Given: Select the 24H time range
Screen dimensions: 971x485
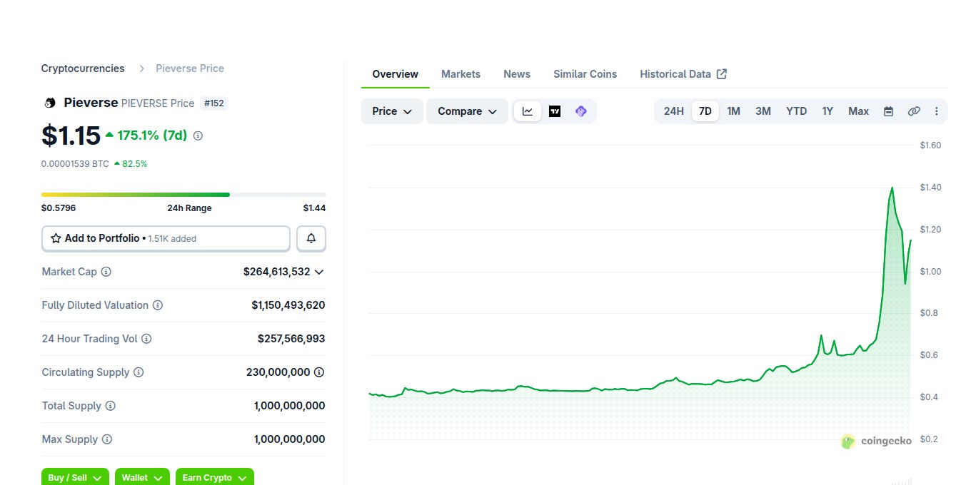Looking at the screenshot, I should pyautogui.click(x=673, y=111).
